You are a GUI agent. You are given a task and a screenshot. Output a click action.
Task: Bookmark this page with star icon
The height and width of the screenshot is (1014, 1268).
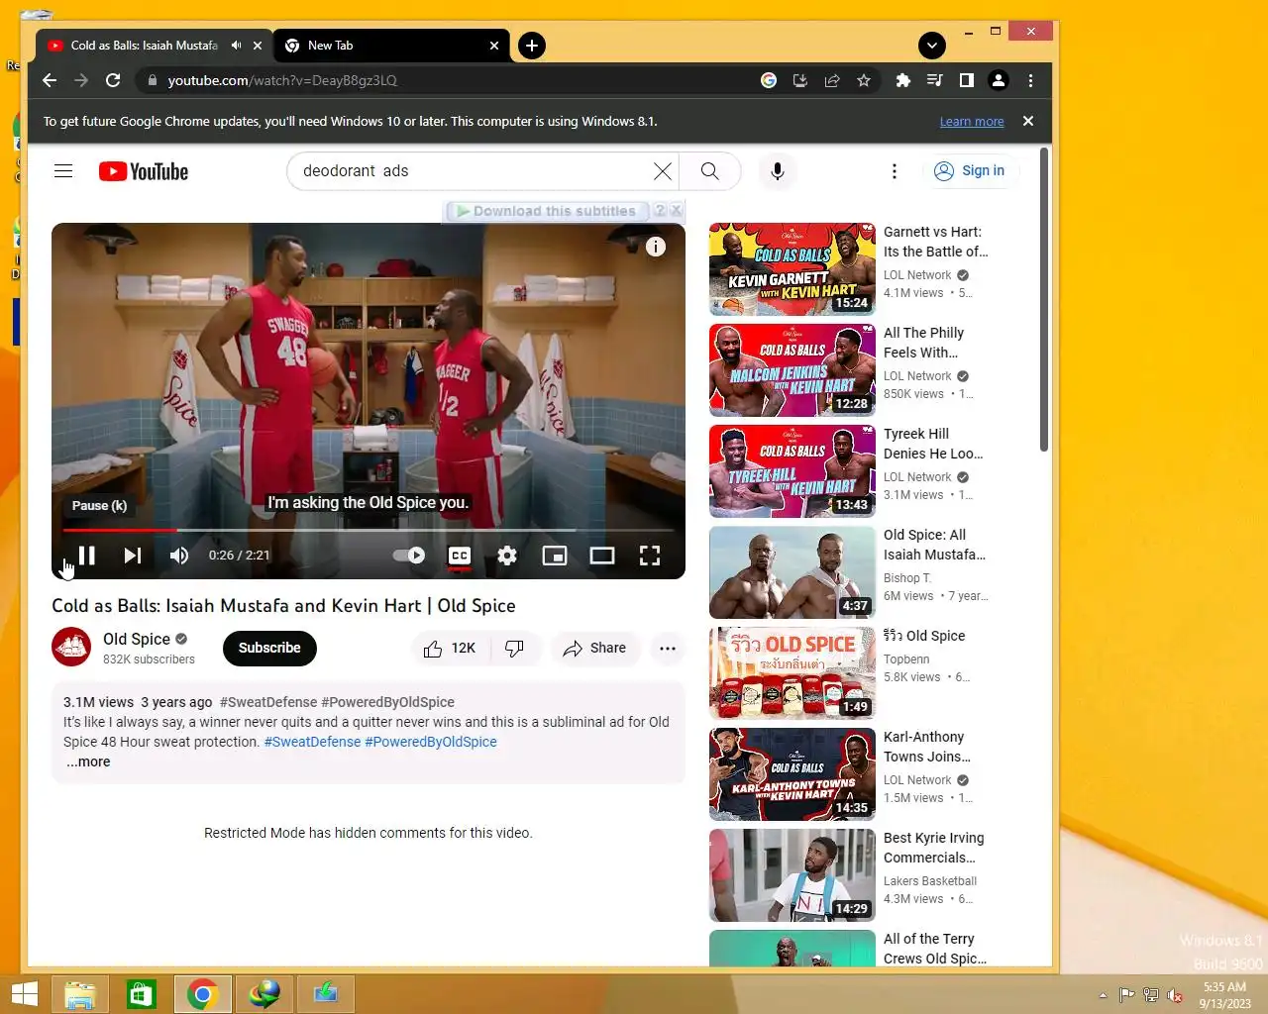[864, 80]
